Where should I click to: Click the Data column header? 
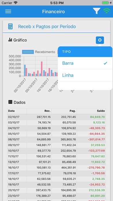point(17,111)
